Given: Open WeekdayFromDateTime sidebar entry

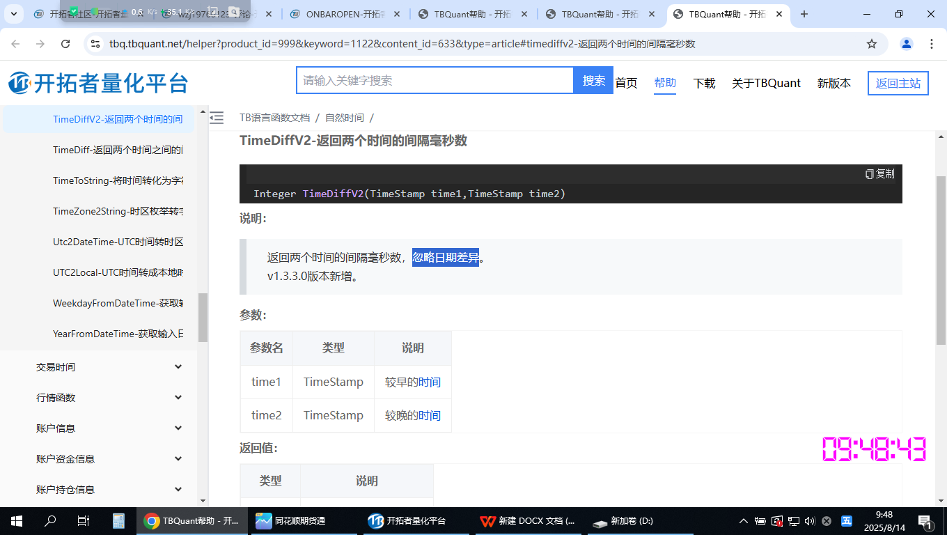Looking at the screenshot, I should click(118, 303).
